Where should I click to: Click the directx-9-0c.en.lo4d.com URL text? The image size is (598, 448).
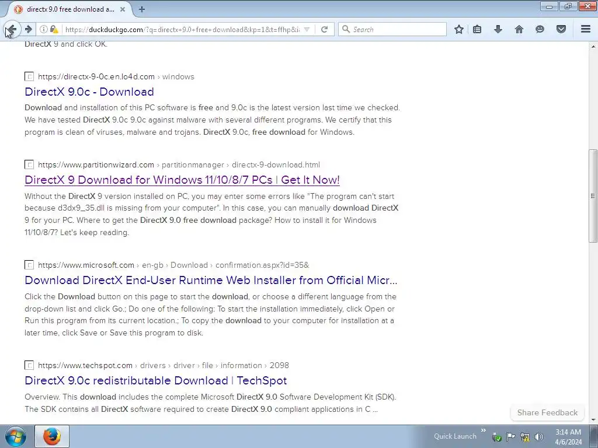pyautogui.click(x=96, y=76)
